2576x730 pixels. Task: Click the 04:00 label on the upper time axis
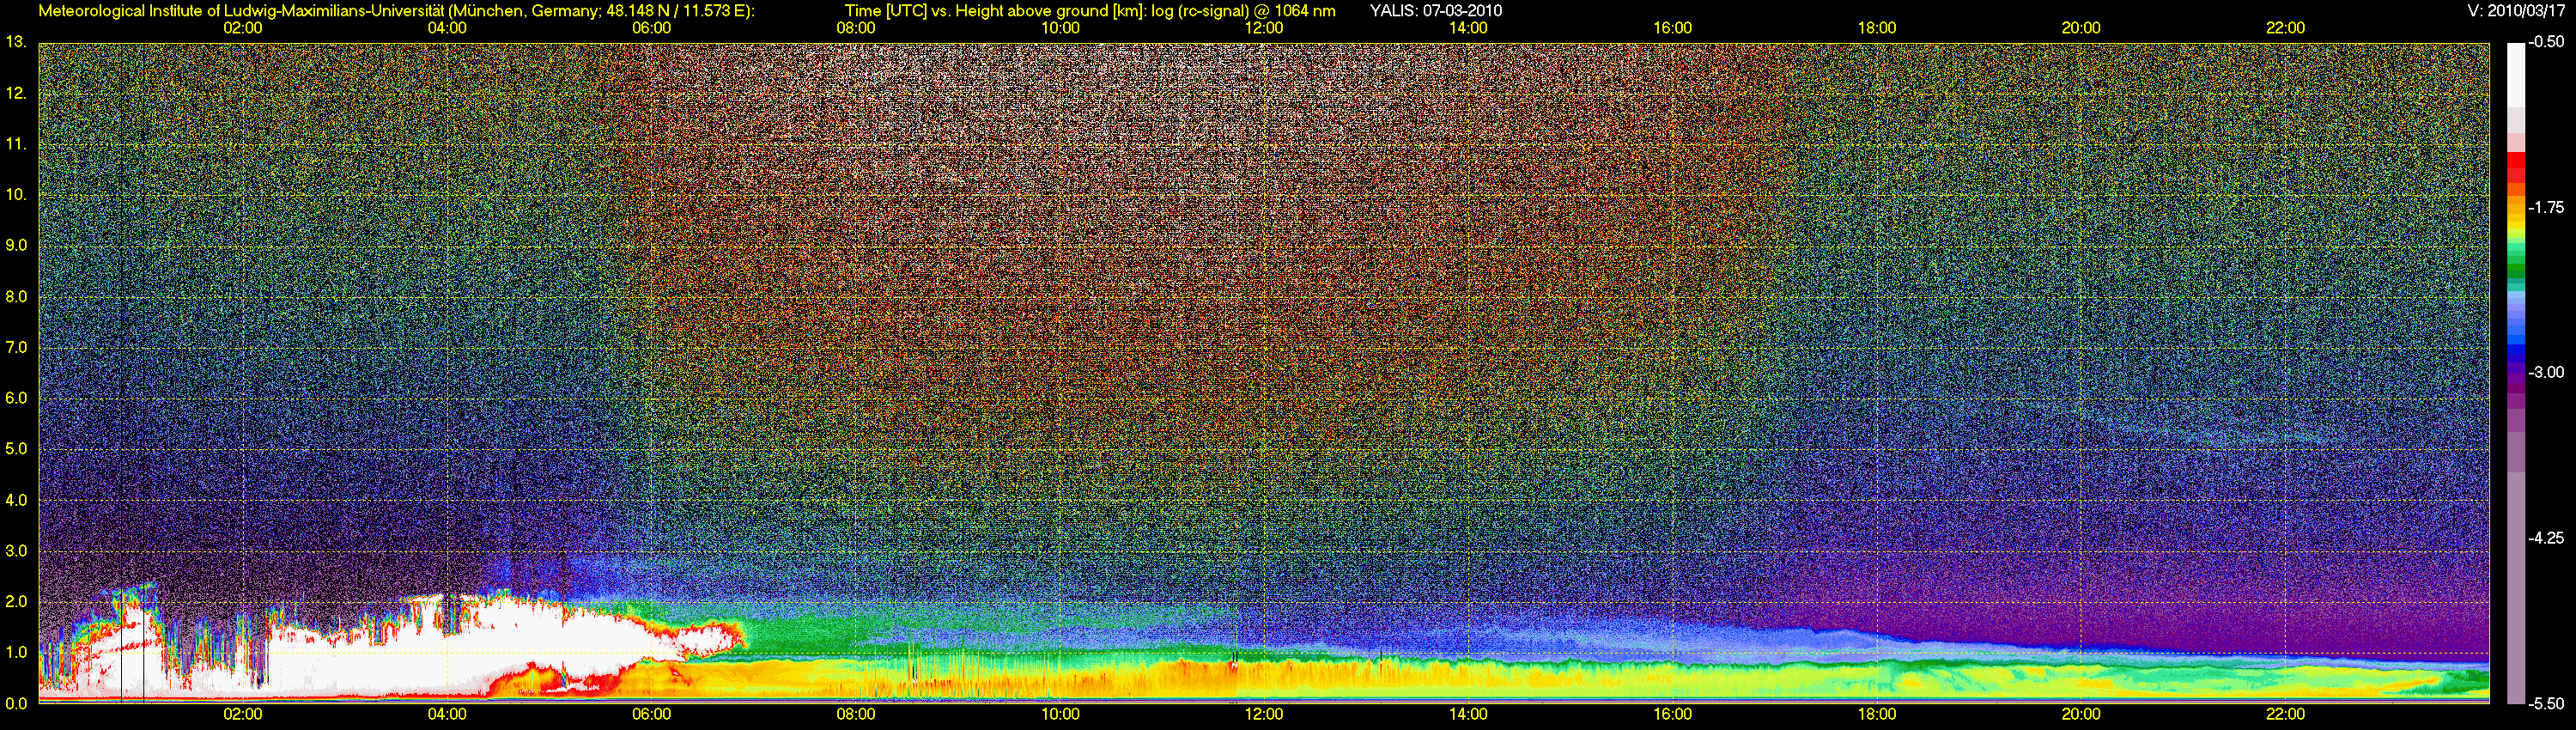[x=447, y=28]
